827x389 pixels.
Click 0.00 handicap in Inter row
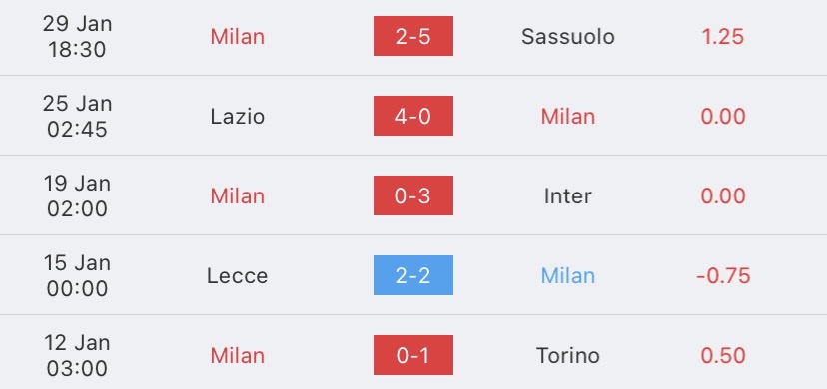(x=723, y=196)
